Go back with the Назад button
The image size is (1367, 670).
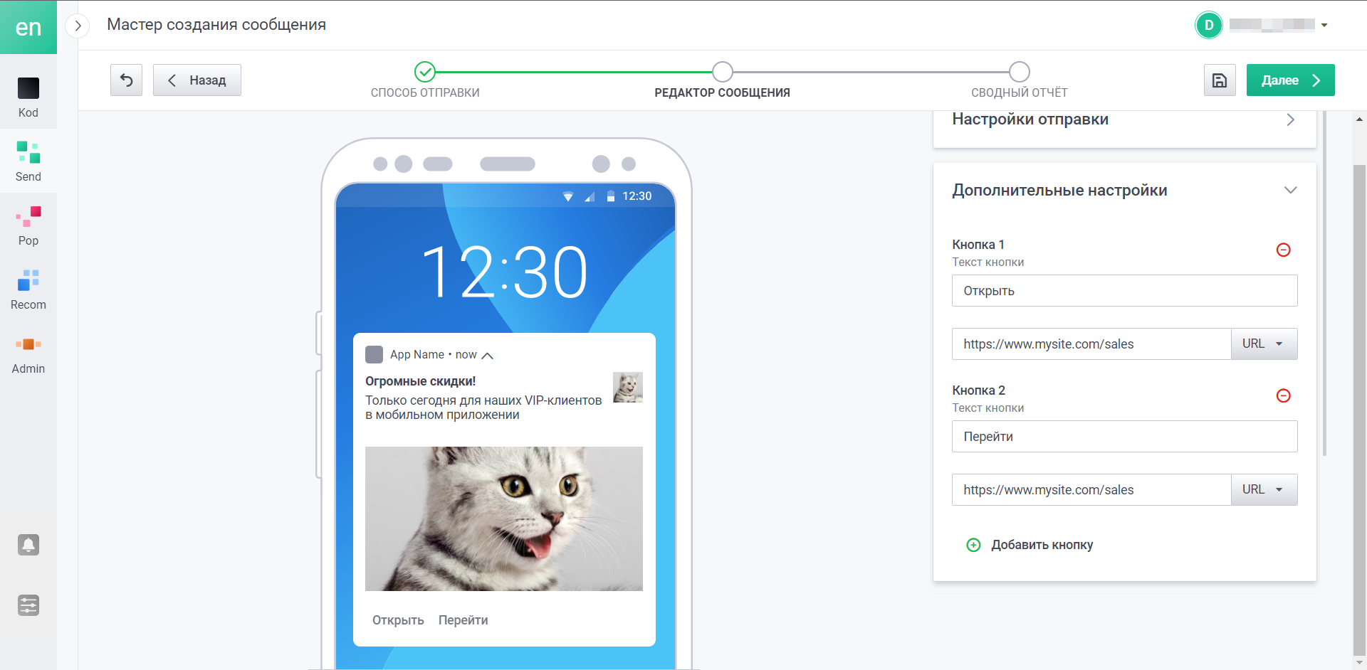point(197,80)
